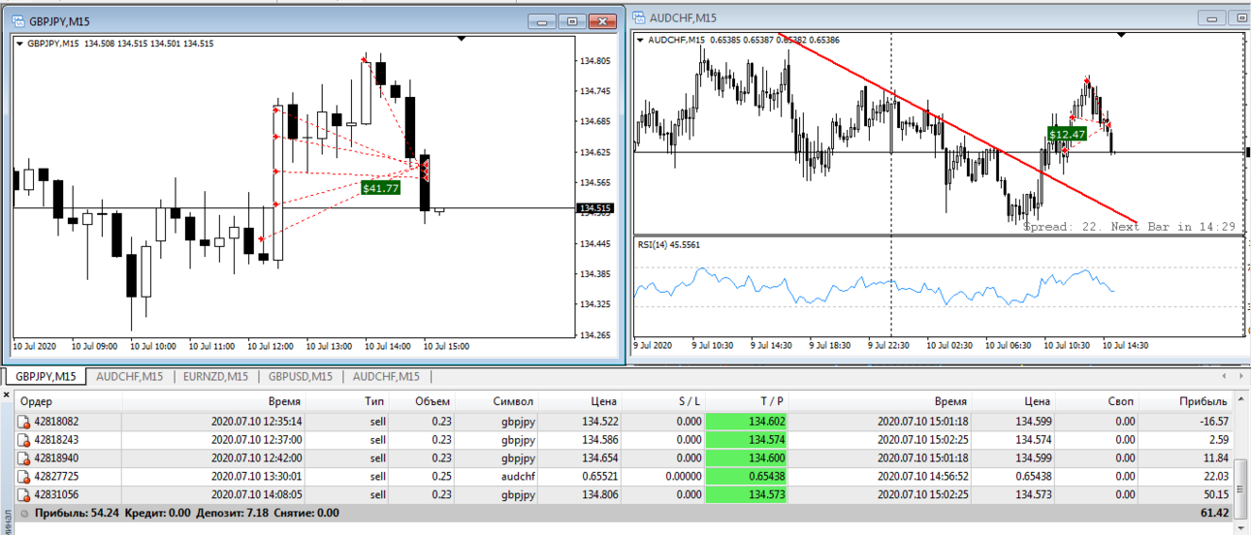
Task: Click the order icon for order 42831056
Action: click(x=24, y=494)
